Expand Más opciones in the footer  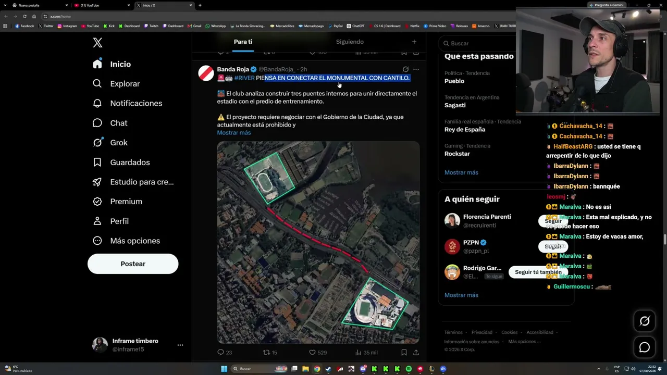click(524, 342)
